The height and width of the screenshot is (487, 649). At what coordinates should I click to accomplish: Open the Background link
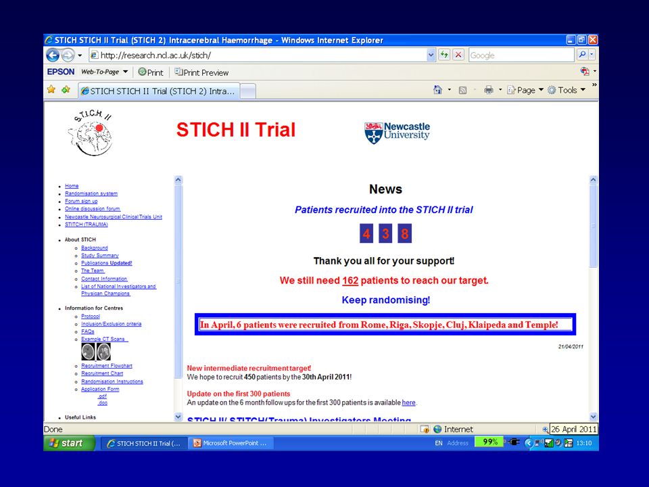tap(95, 248)
